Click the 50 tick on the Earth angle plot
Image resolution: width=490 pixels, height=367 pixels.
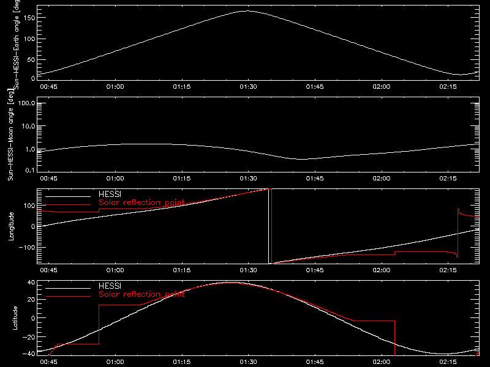click(x=31, y=59)
